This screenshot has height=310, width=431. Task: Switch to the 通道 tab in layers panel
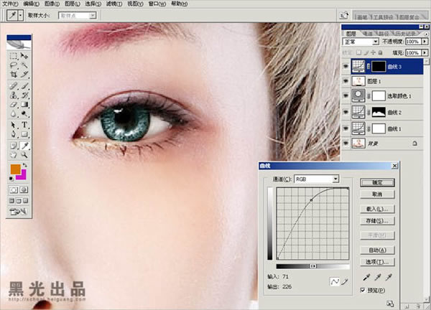(x=366, y=32)
